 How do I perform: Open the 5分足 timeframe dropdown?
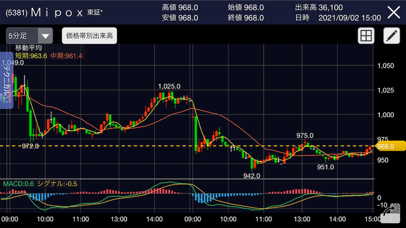click(29, 36)
